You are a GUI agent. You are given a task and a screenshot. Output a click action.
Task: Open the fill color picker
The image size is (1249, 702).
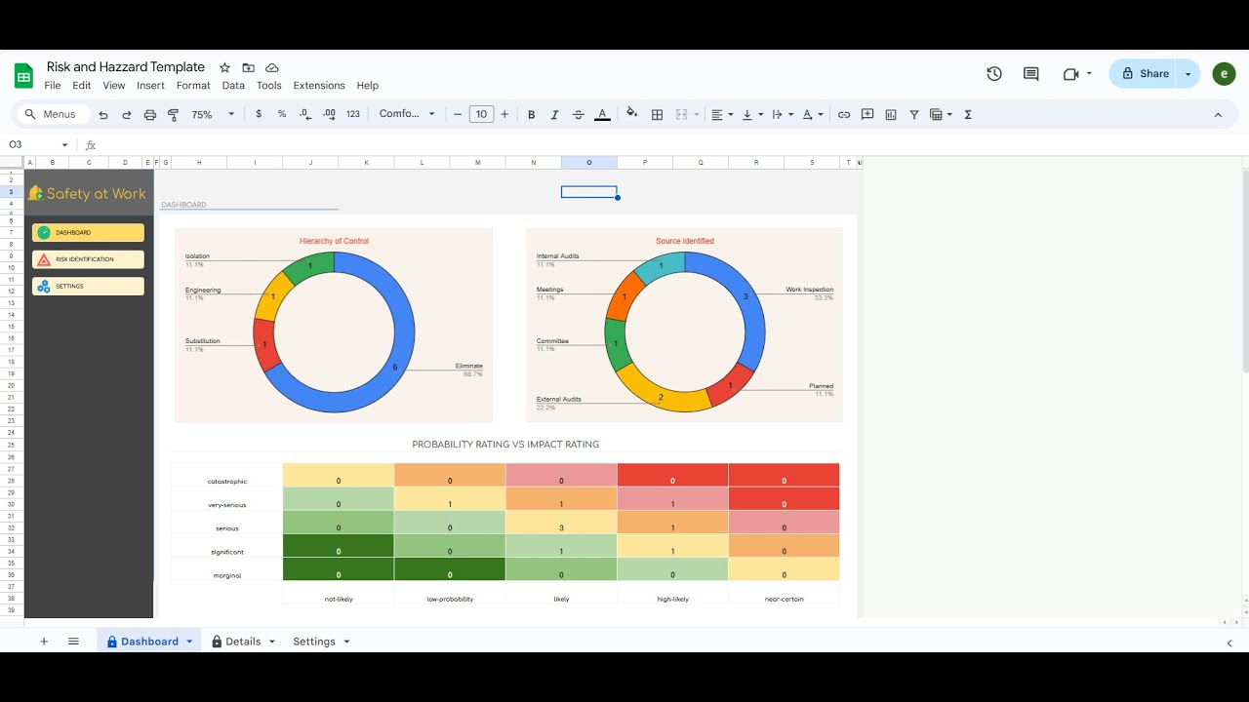click(632, 114)
